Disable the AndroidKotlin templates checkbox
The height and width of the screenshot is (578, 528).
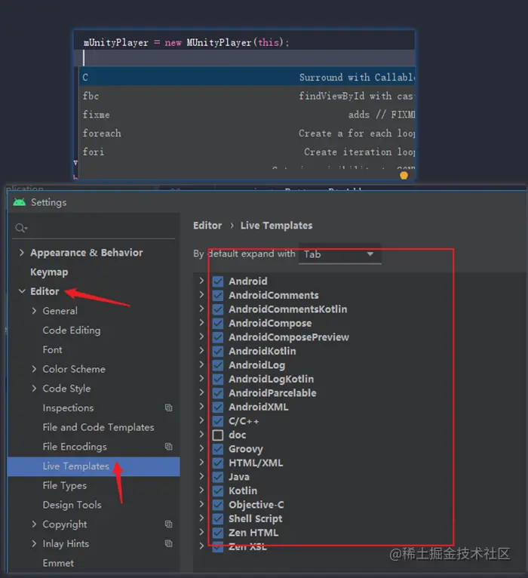(x=218, y=352)
